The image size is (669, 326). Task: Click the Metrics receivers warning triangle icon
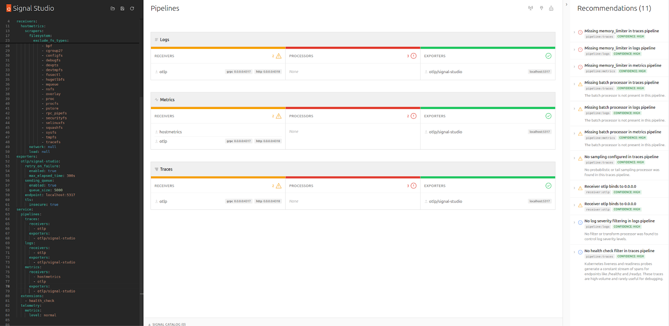278,116
